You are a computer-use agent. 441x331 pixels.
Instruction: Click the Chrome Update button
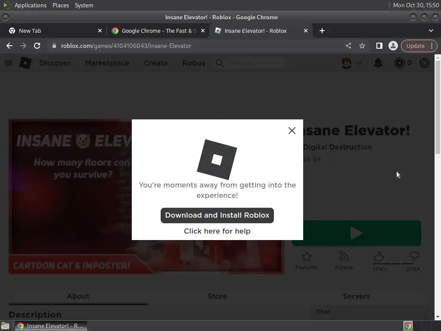(x=416, y=46)
